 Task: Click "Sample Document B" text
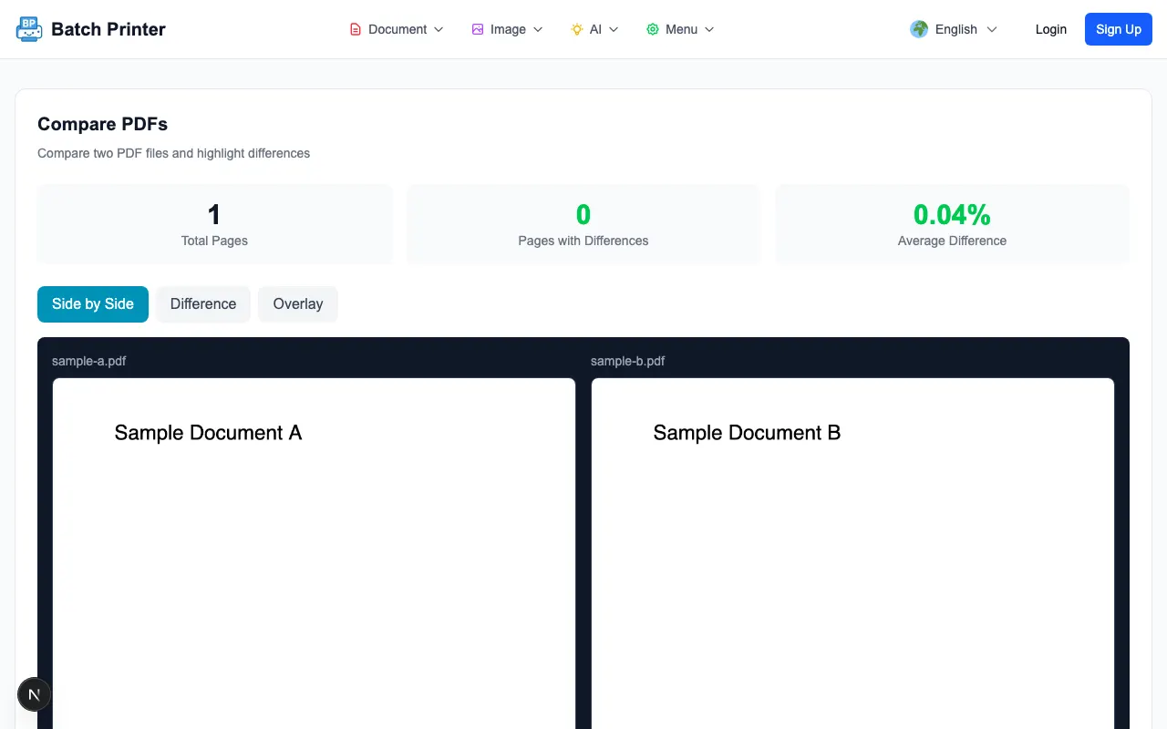(747, 433)
